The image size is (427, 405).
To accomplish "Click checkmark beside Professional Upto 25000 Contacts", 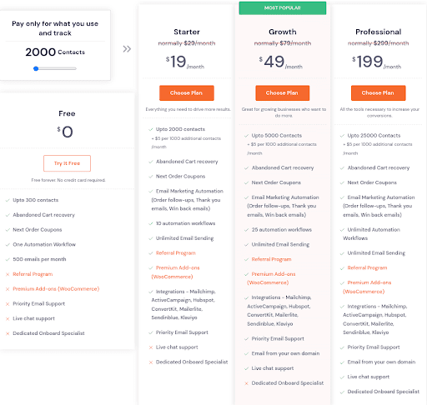I will (342, 136).
